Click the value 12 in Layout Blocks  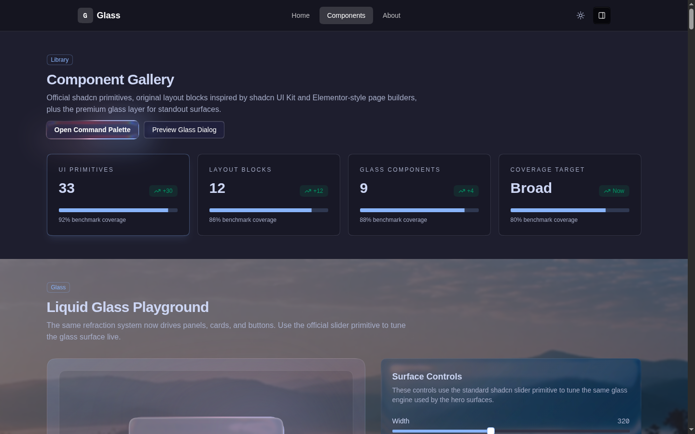(x=217, y=188)
